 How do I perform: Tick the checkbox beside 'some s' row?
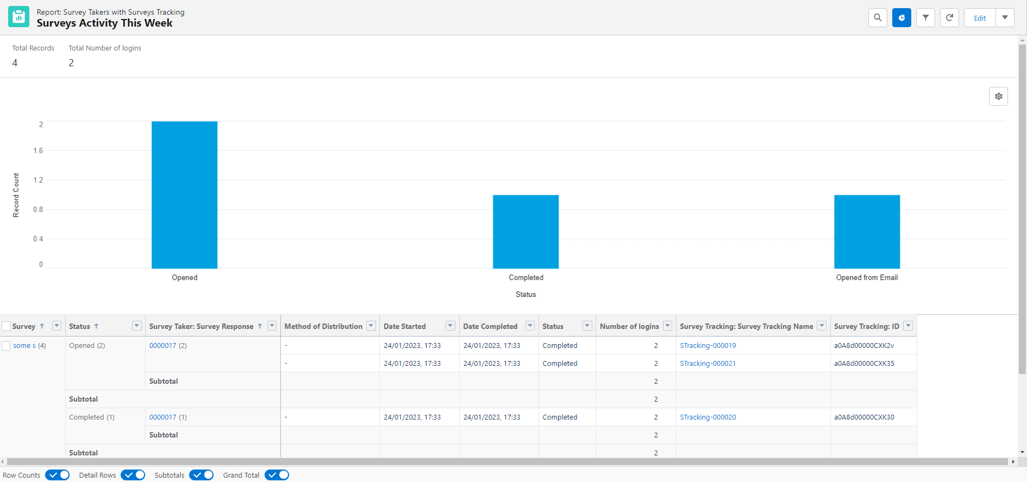point(7,346)
